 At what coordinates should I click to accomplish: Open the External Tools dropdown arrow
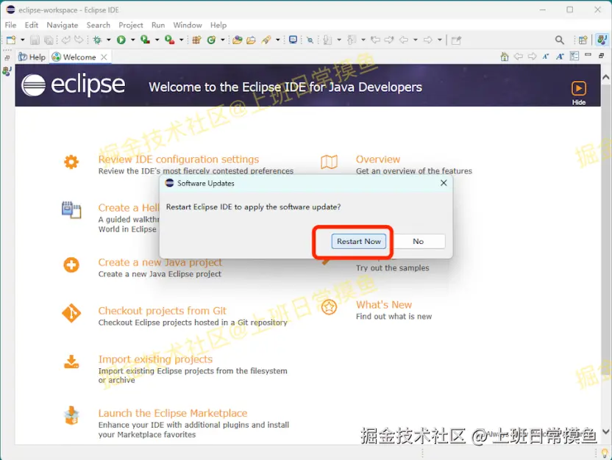click(181, 40)
